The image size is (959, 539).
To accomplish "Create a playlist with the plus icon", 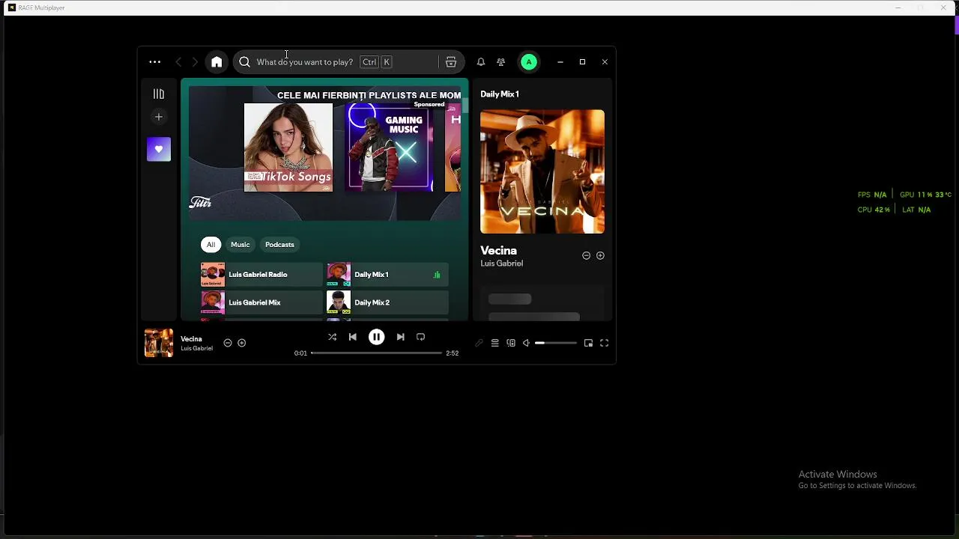I will (x=158, y=117).
